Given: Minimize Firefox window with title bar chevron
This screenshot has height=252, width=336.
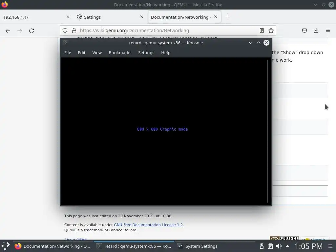Looking at the screenshot, I should (x=315, y=5).
